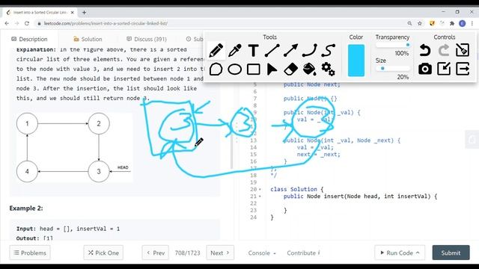Open the Contribute link
The width and height of the screenshot is (479, 269).
tap(303, 253)
